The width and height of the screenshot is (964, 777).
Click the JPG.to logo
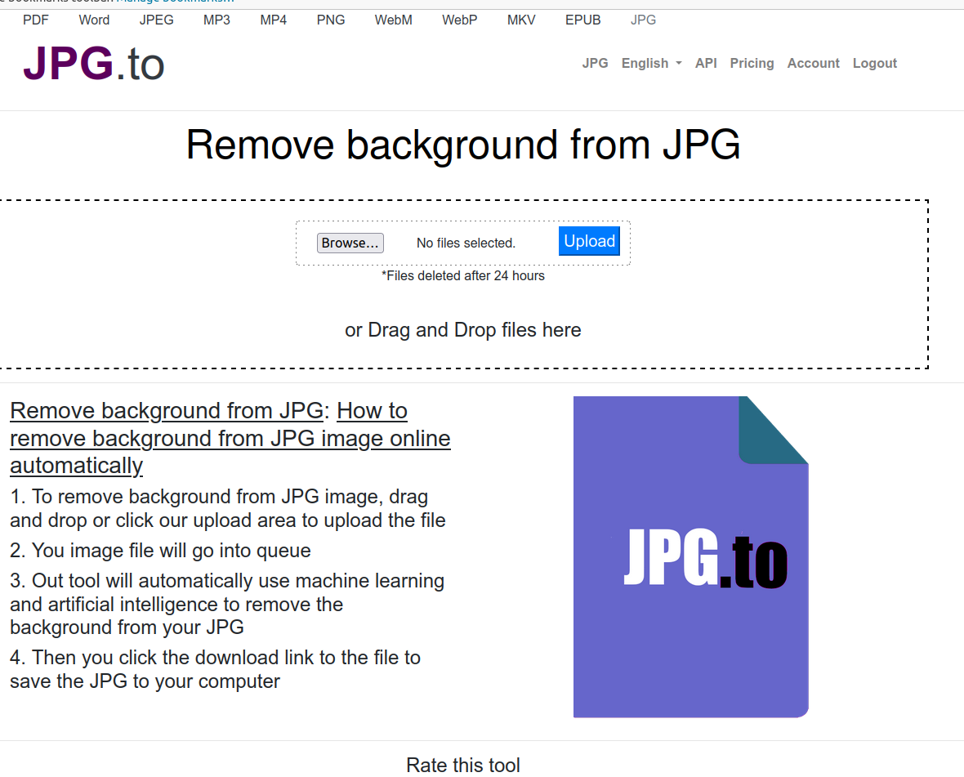[x=92, y=64]
